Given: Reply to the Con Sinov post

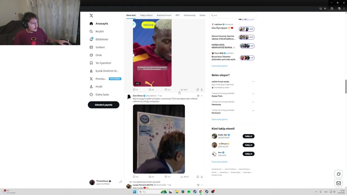Looking at the screenshot, I should 135,177.
